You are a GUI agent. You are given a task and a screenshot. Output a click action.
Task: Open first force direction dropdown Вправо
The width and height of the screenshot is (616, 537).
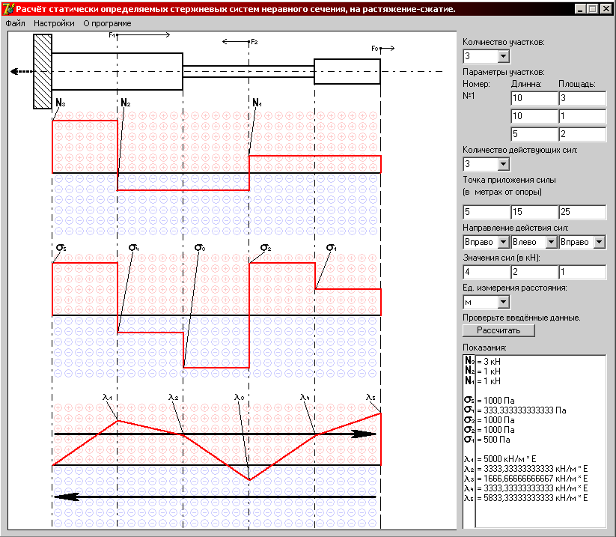click(x=503, y=242)
